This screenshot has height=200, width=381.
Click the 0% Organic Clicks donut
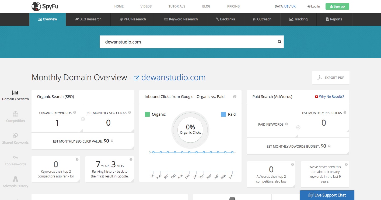click(x=190, y=129)
